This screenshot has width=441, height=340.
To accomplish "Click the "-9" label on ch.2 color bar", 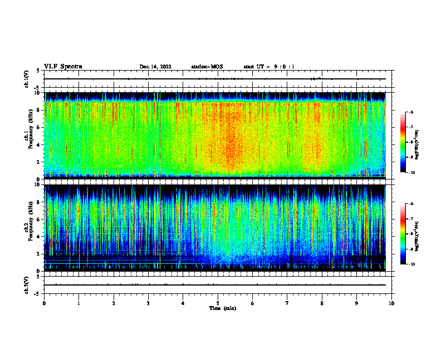I will [x=411, y=249].
